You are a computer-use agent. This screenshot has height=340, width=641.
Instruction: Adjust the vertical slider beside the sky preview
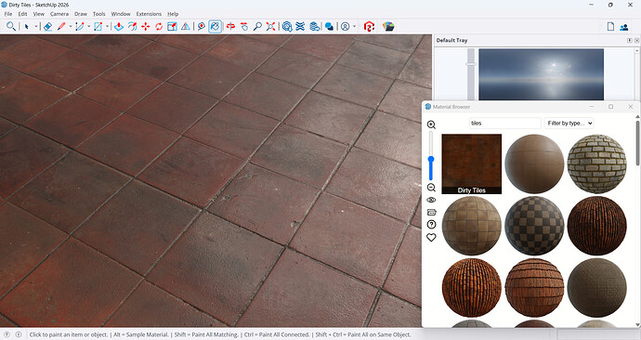tap(471, 64)
